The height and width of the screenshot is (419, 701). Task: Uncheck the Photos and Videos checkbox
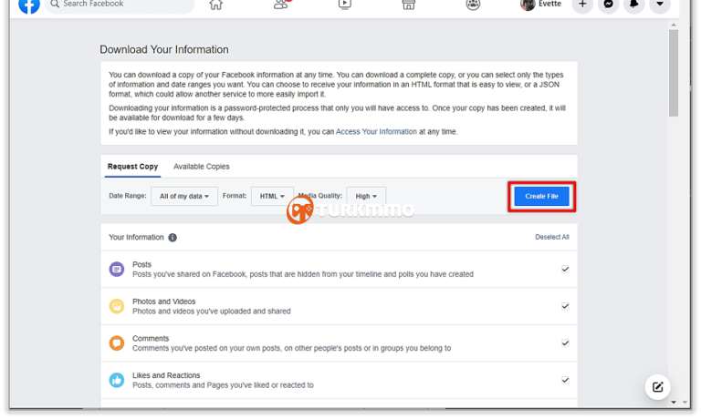point(565,306)
